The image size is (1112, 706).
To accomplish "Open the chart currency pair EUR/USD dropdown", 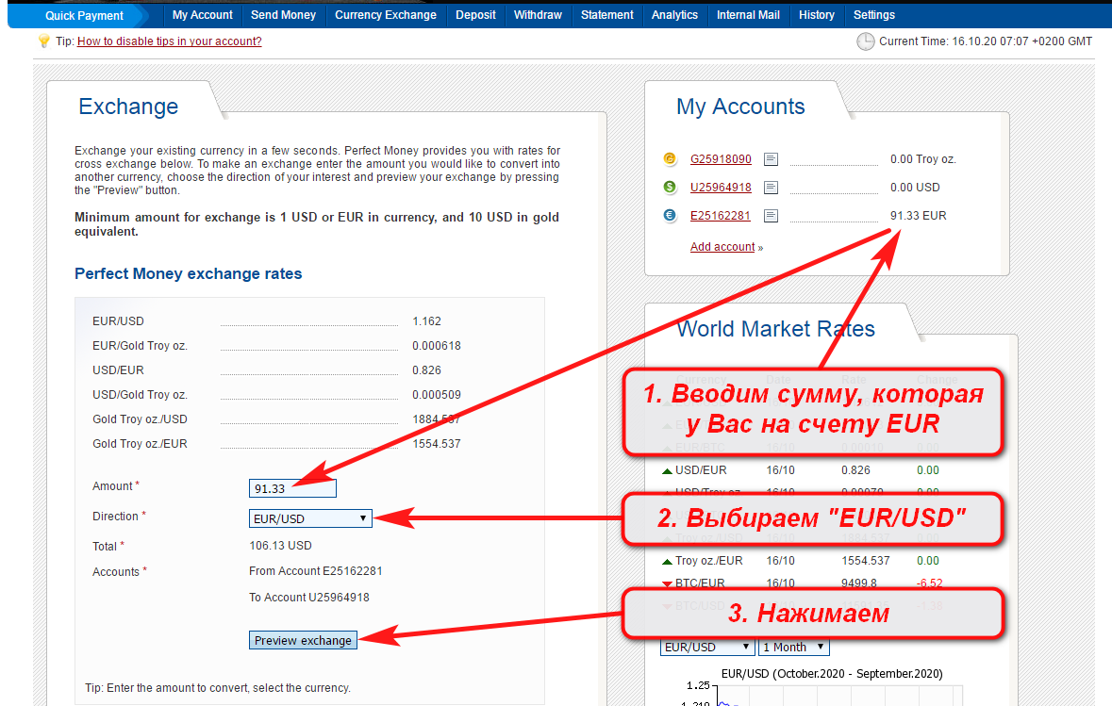I will click(x=706, y=648).
